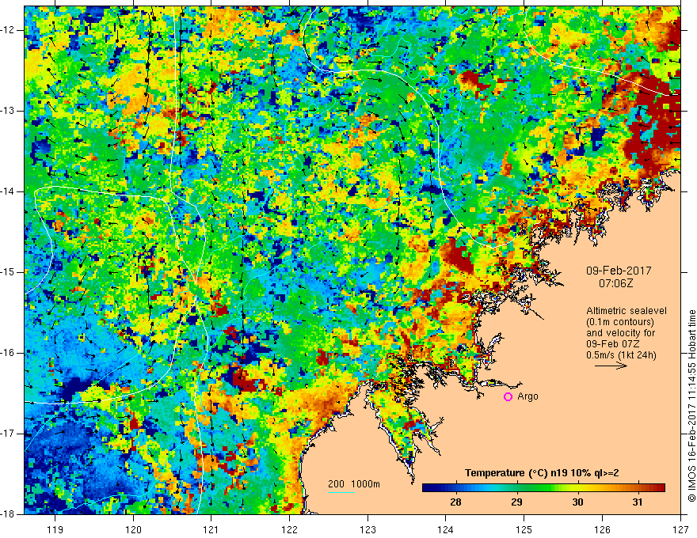Click the temperature color bar
This screenshot has width=697, height=538.
click(x=543, y=488)
